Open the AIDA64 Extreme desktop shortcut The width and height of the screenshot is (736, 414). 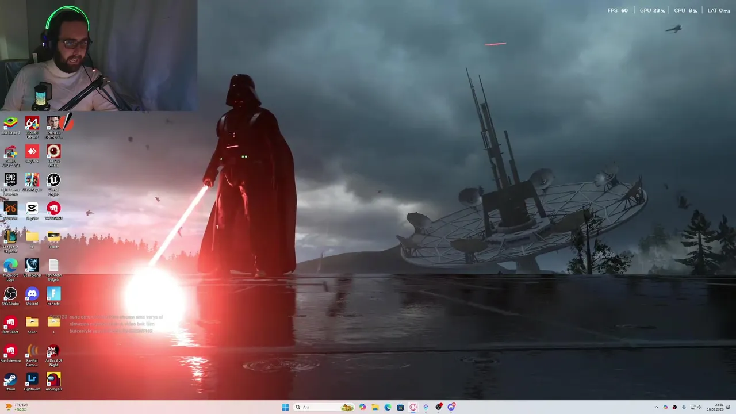(32, 127)
